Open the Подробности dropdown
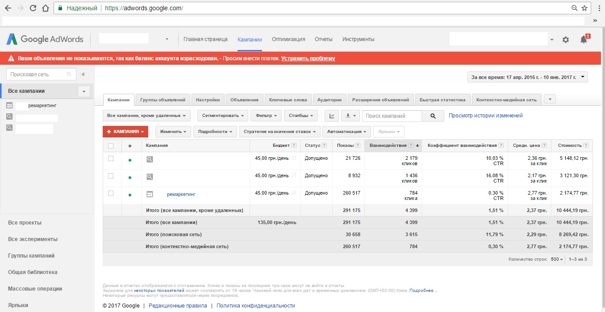 click(215, 132)
